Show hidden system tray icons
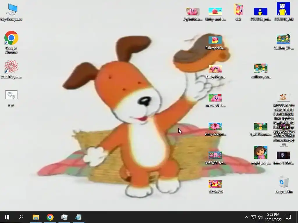Screen dimensions: 298x223 point(246,217)
